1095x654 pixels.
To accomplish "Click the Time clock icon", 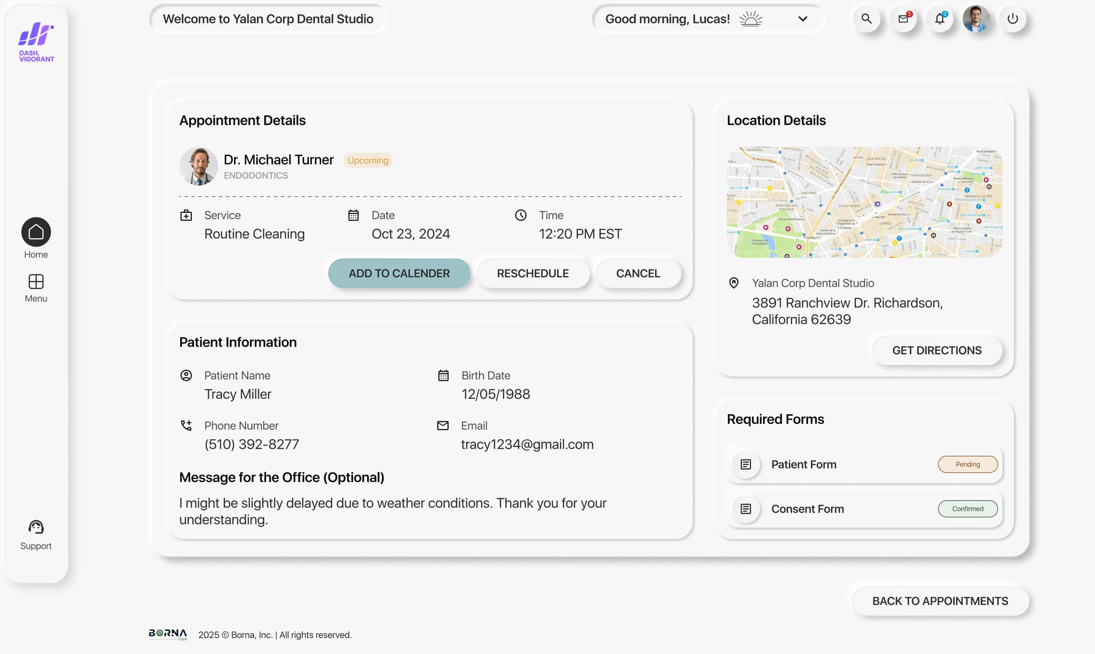I will (520, 215).
